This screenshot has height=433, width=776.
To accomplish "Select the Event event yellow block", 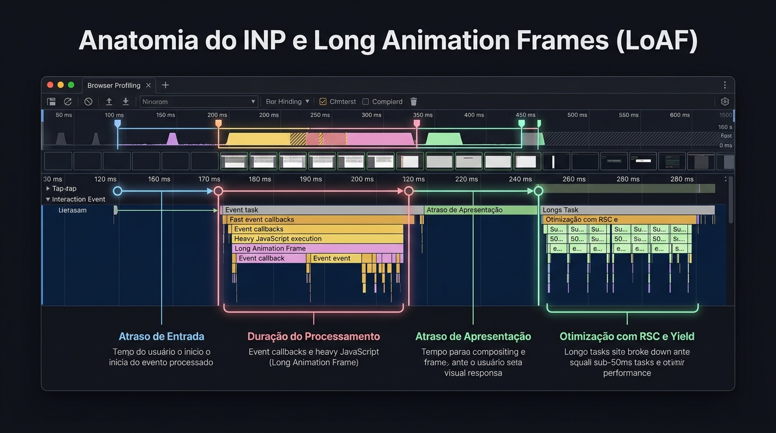I will tap(336, 258).
